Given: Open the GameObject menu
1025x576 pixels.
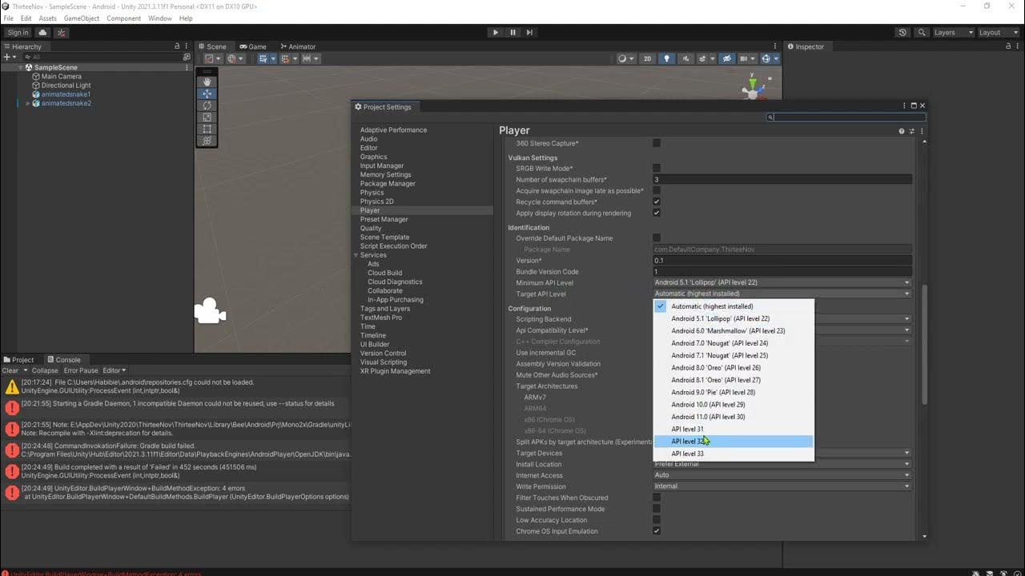Looking at the screenshot, I should click(81, 18).
